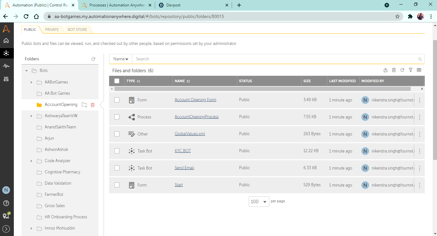Open actions menu for Start form
Viewport: 437px width, 236px height.
tap(420, 185)
